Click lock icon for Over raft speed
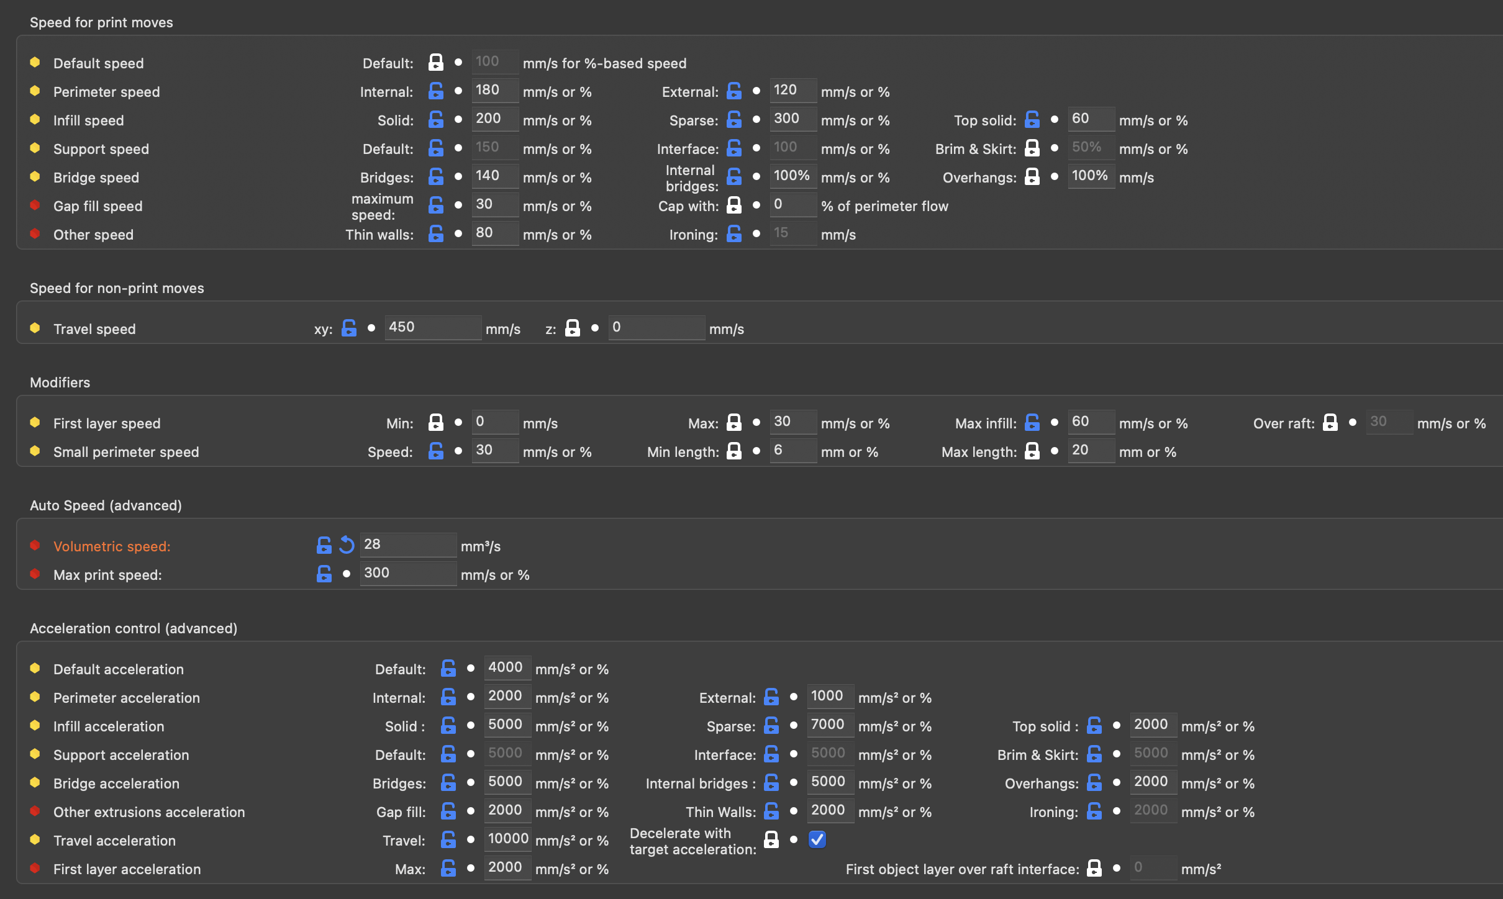Viewport: 1503px width, 899px height. pyautogui.click(x=1330, y=423)
